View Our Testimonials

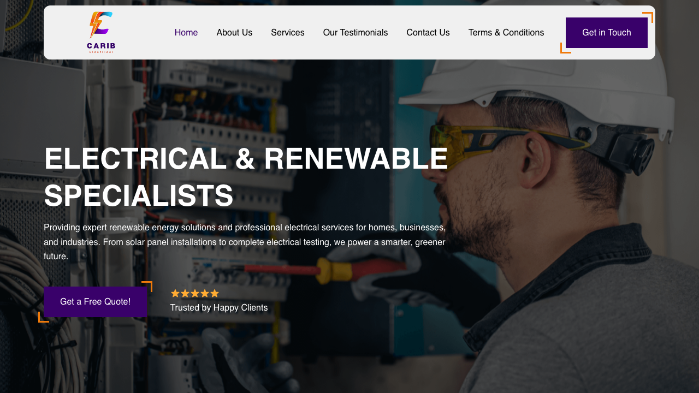[x=356, y=33]
